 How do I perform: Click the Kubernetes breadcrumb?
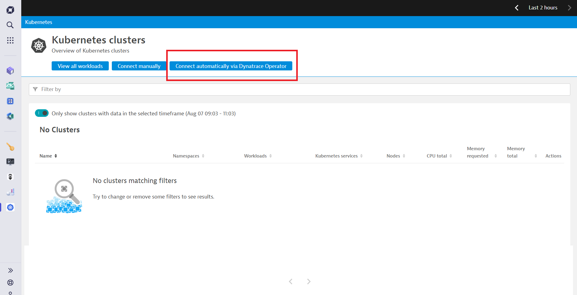39,22
